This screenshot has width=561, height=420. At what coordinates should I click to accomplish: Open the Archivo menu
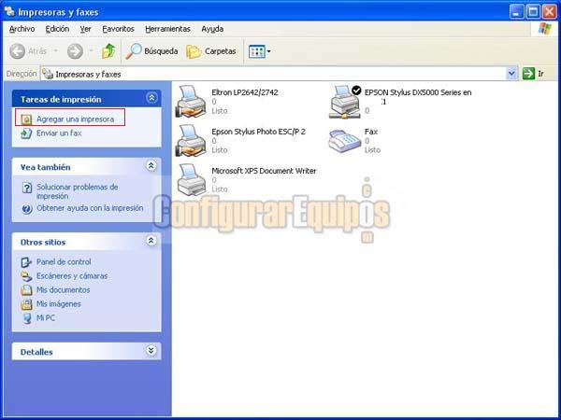[x=22, y=29]
